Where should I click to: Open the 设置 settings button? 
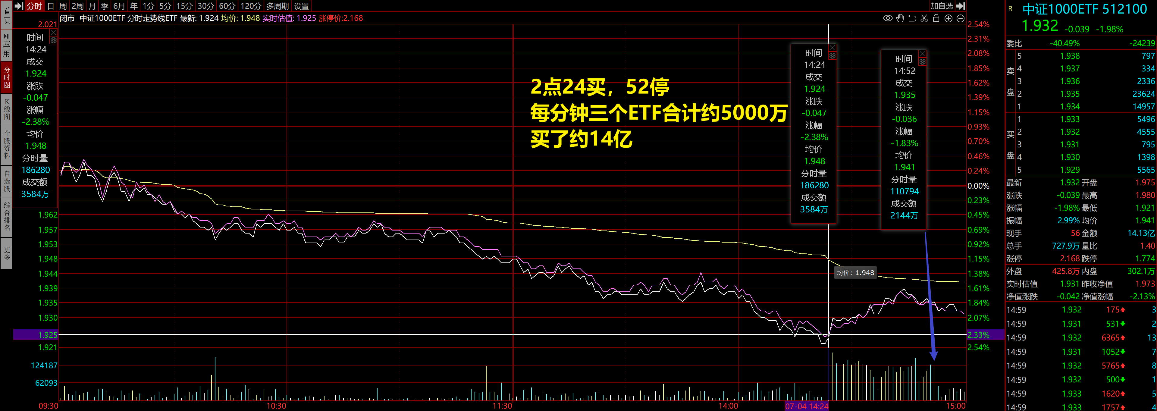tap(301, 6)
